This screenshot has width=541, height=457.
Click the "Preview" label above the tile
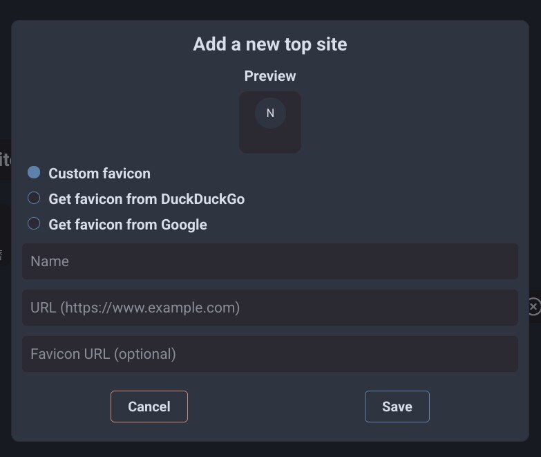click(x=270, y=76)
